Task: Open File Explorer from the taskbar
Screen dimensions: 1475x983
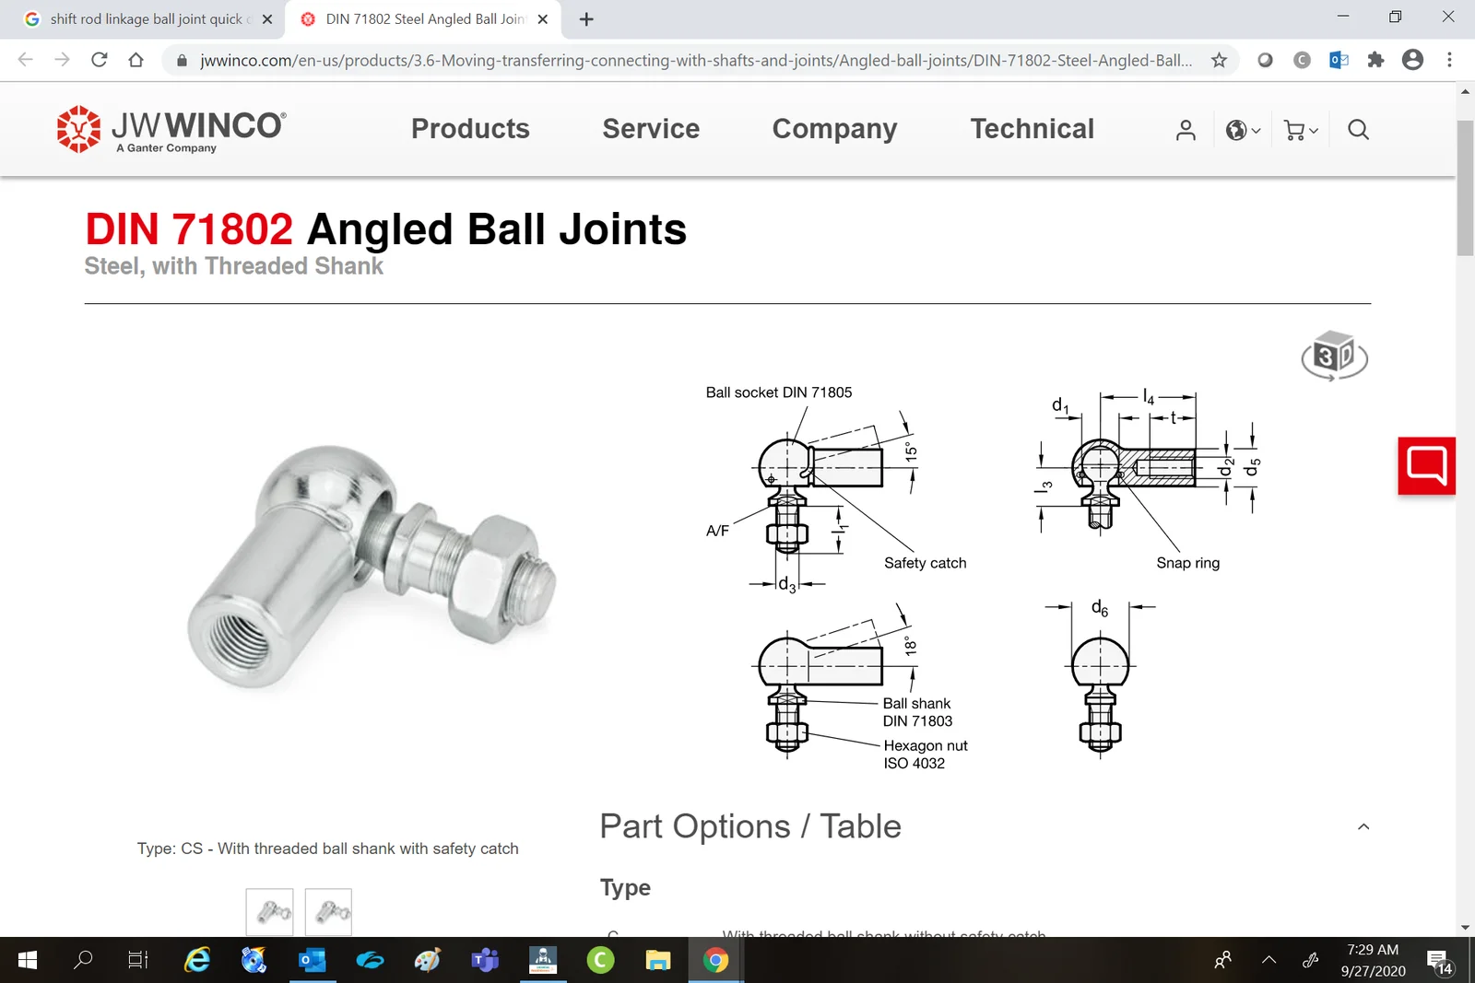Action: pos(657,961)
